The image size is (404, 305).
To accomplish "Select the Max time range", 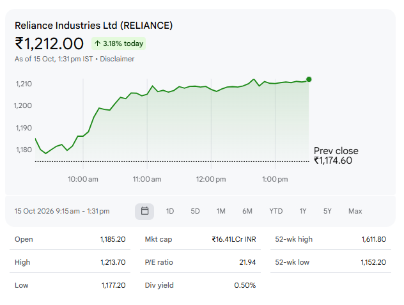I will click(x=355, y=211).
